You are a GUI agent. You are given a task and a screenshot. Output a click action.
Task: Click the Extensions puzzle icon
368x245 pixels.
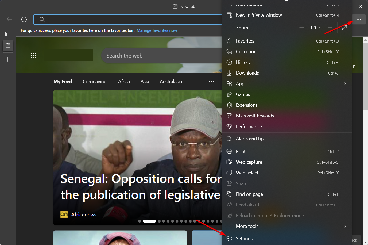pos(229,105)
